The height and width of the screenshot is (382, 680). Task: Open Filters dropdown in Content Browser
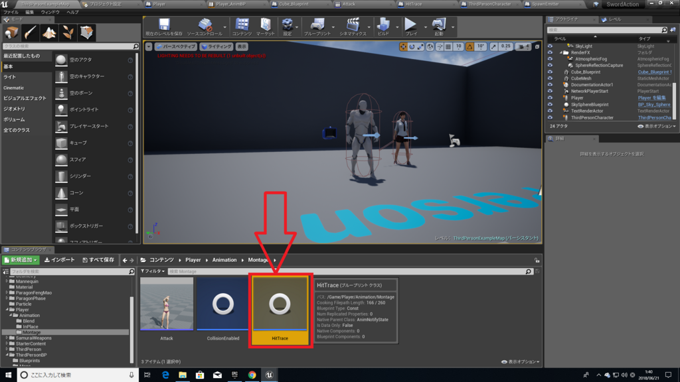pos(153,271)
